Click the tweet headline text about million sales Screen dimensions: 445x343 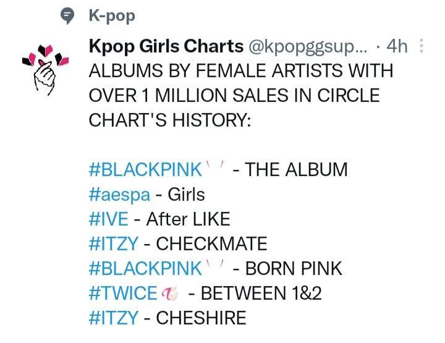[241, 95]
